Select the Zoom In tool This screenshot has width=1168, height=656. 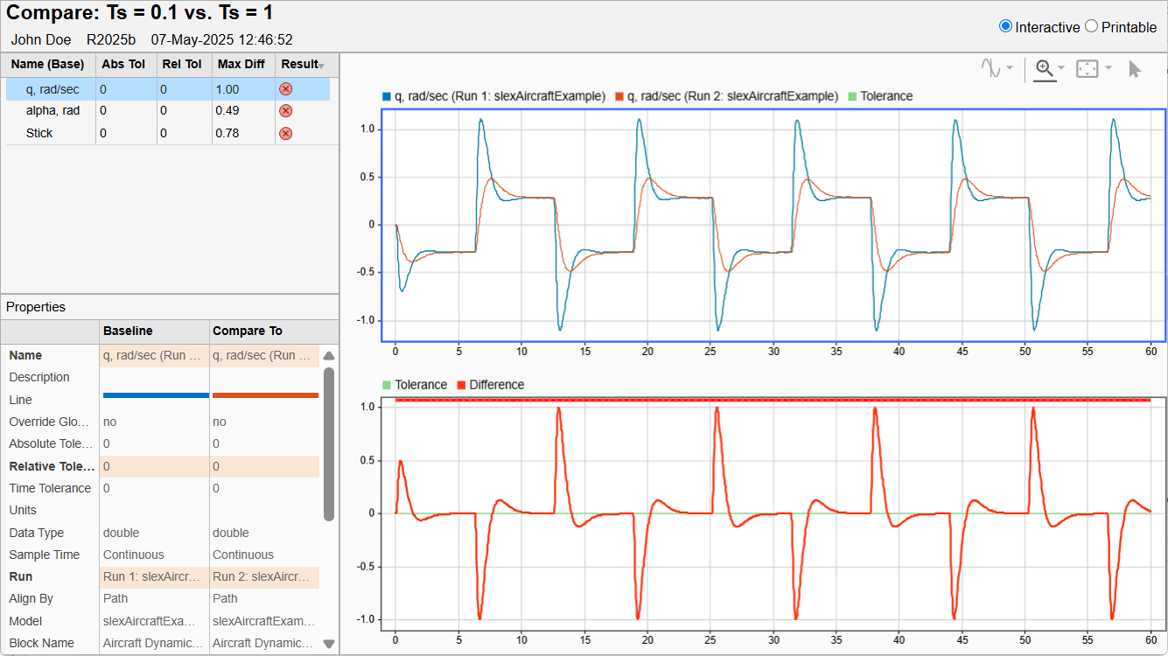point(1044,68)
